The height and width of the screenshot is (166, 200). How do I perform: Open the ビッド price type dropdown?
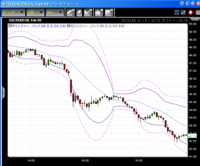[x=13, y=12]
